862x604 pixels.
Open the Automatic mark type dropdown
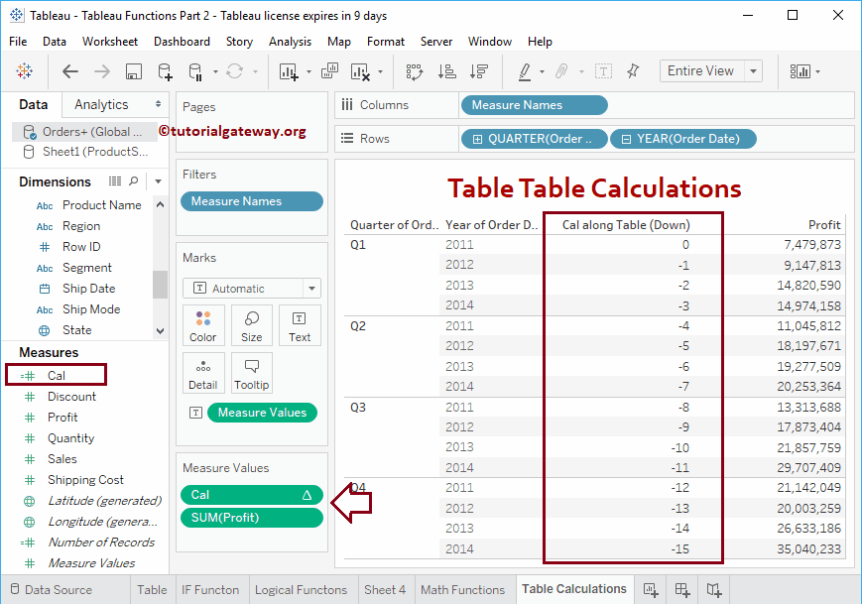pos(311,288)
